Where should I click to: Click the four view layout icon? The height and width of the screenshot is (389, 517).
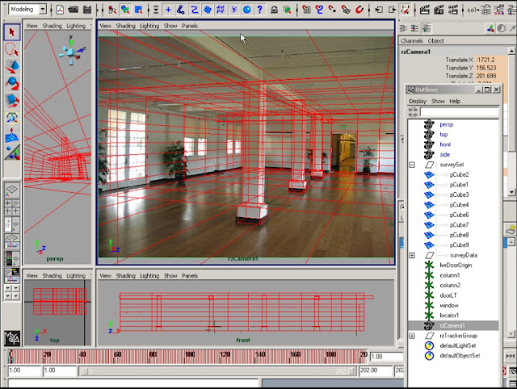(12, 207)
